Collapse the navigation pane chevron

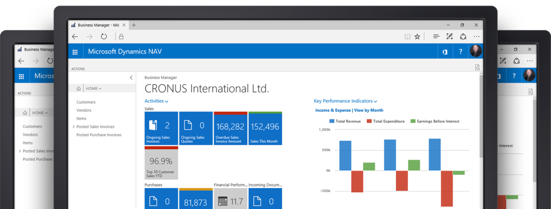coord(131,78)
